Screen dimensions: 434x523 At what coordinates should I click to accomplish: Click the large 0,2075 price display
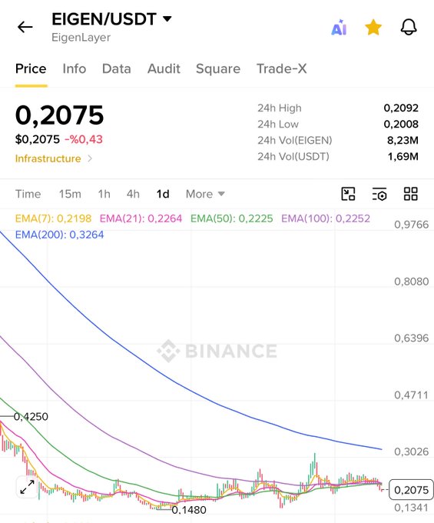point(60,115)
